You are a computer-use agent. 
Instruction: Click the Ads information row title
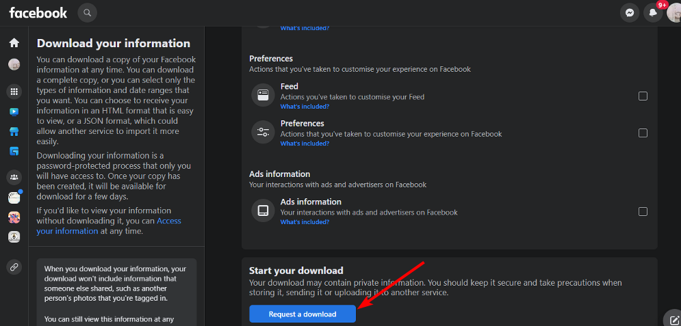pyautogui.click(x=311, y=202)
